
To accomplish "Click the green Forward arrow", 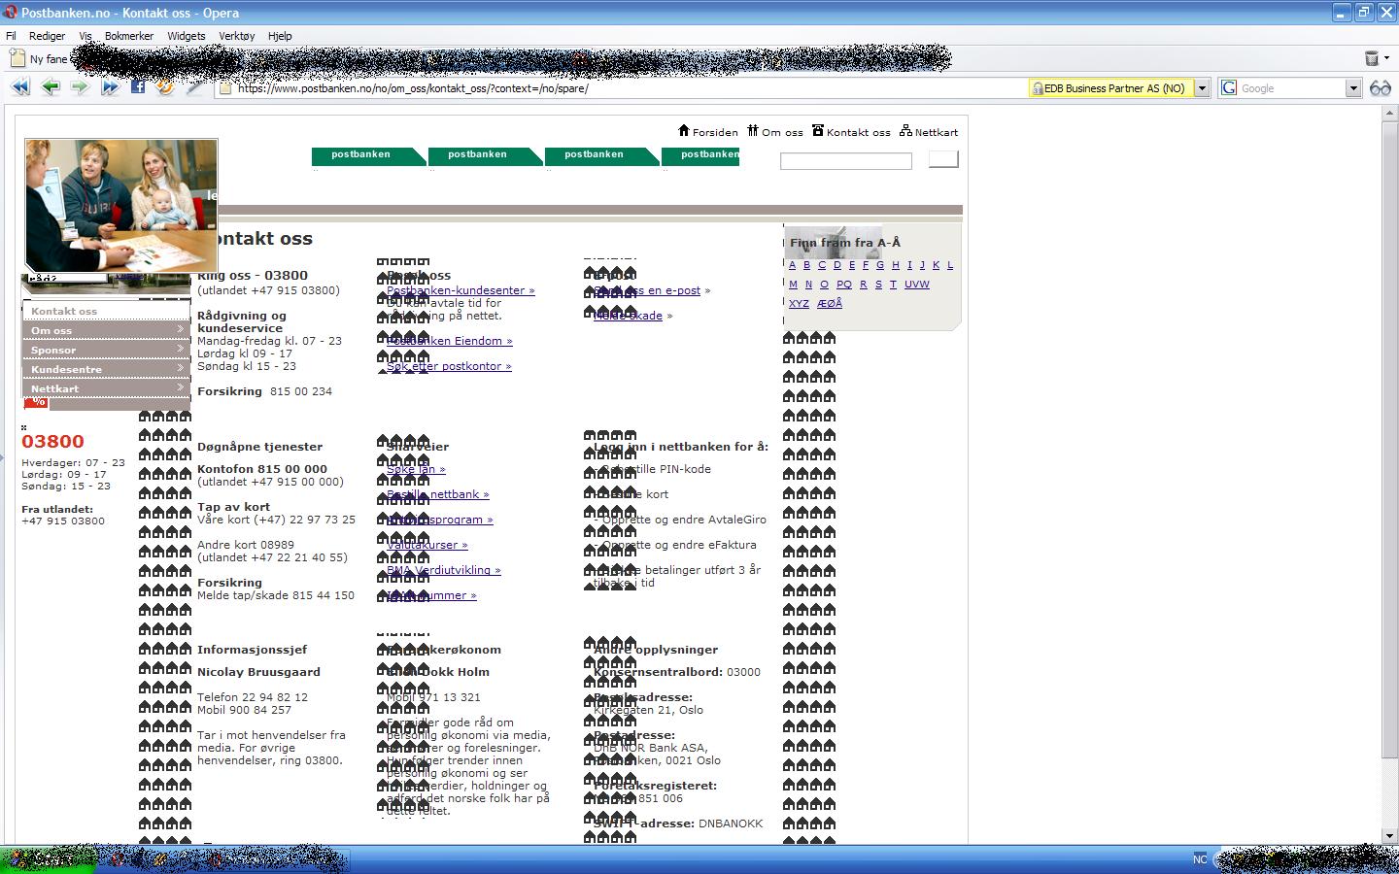I will (80, 87).
